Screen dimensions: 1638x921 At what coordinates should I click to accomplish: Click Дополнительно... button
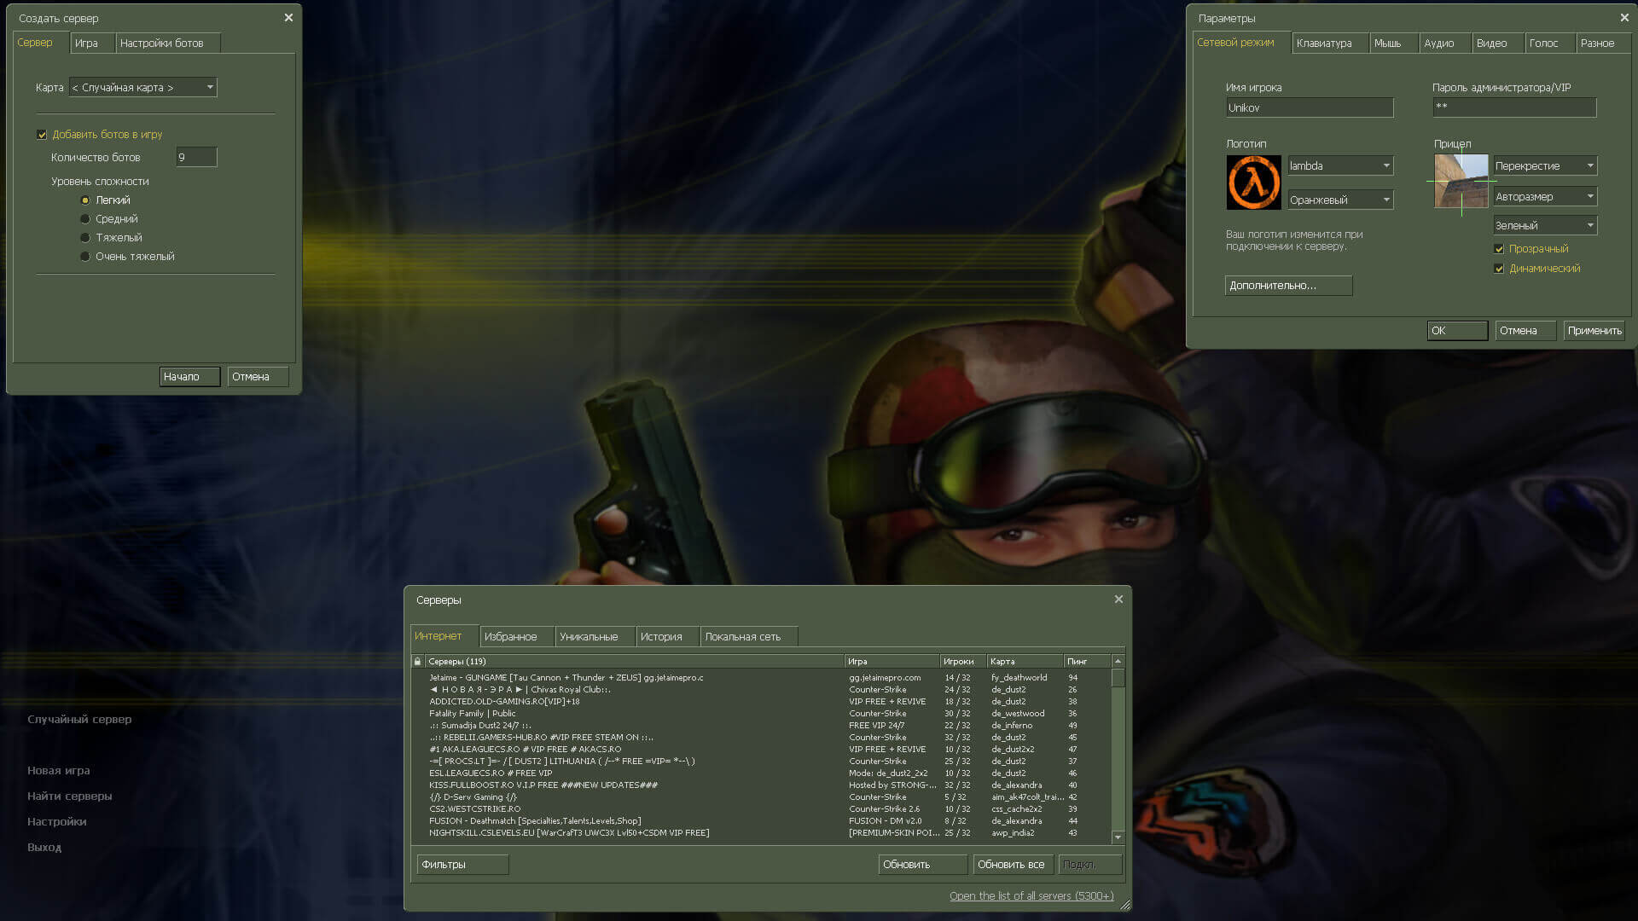point(1288,286)
